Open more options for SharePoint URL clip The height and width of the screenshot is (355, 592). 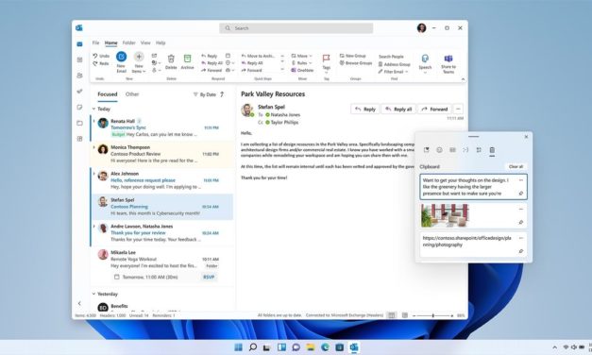click(x=521, y=238)
